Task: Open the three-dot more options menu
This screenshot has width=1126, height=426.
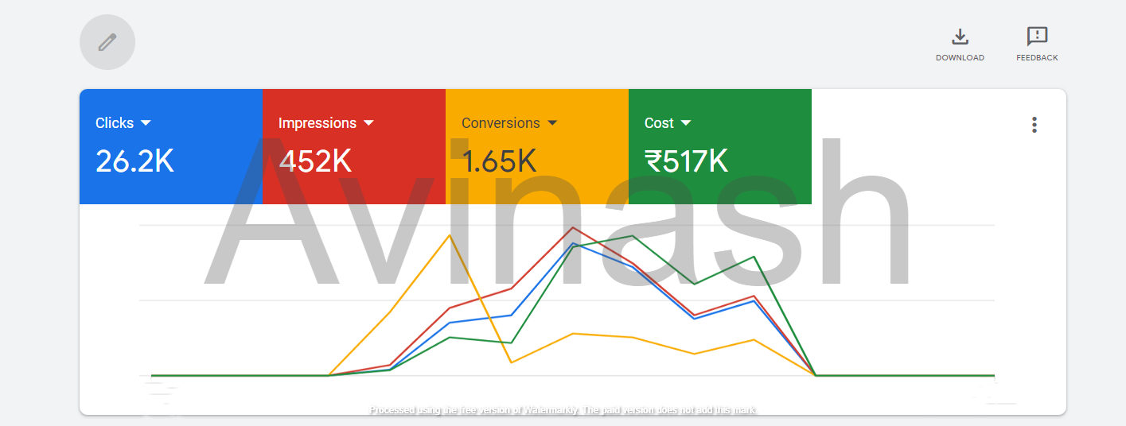Action: 1034,125
